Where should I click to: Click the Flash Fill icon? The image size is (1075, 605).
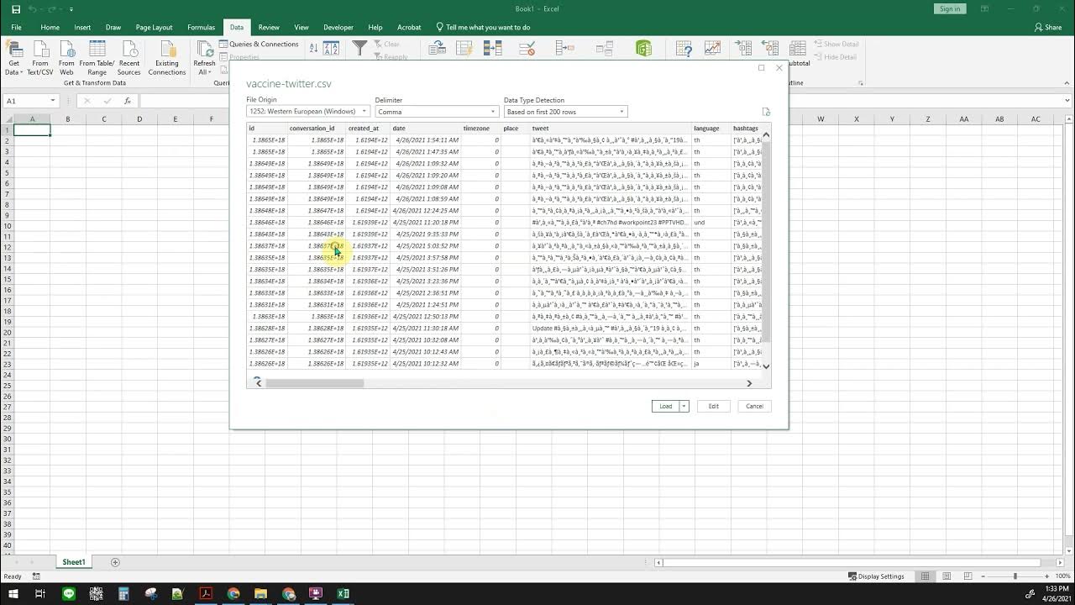[464, 49]
